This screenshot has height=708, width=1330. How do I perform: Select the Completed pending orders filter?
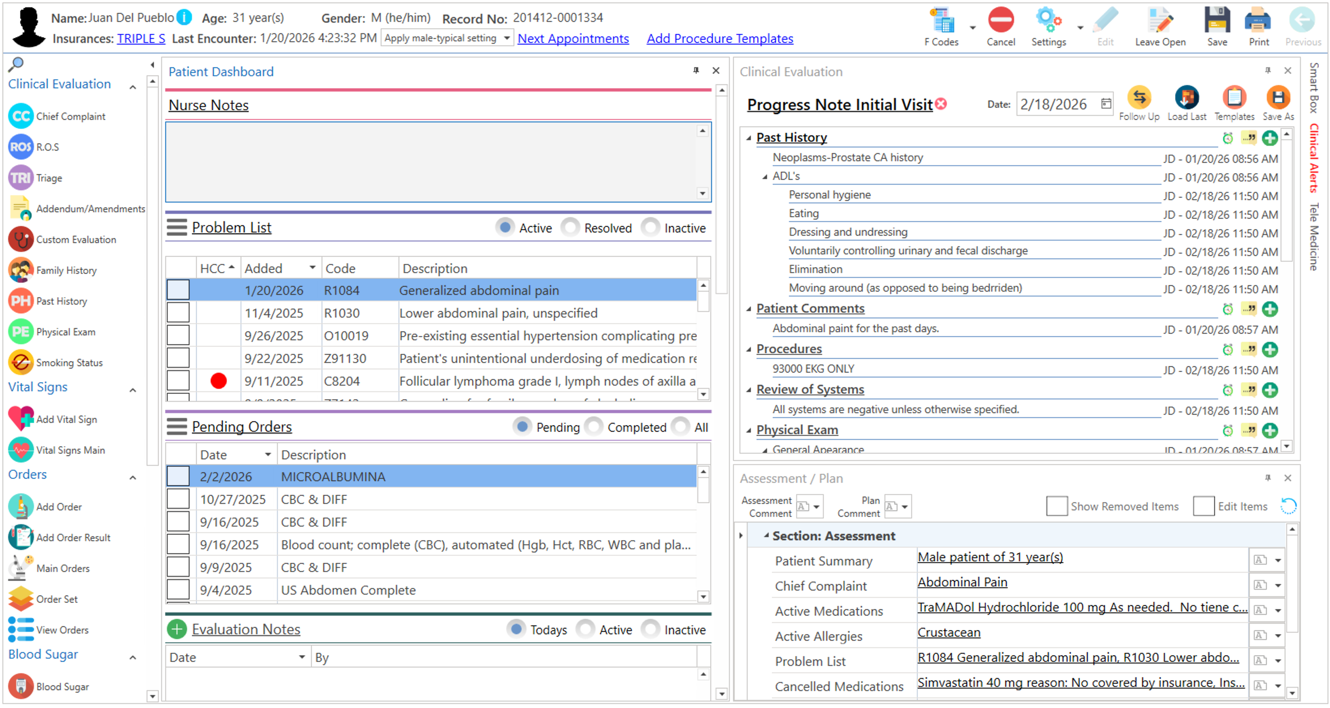594,427
